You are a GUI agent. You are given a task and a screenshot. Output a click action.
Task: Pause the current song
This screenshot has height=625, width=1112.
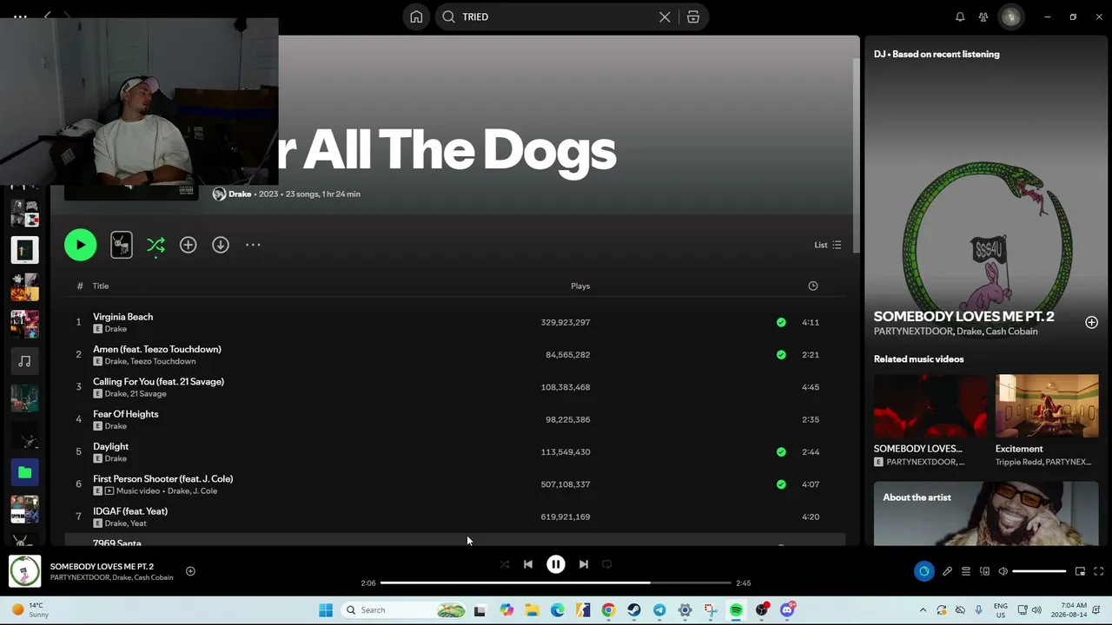(x=556, y=564)
